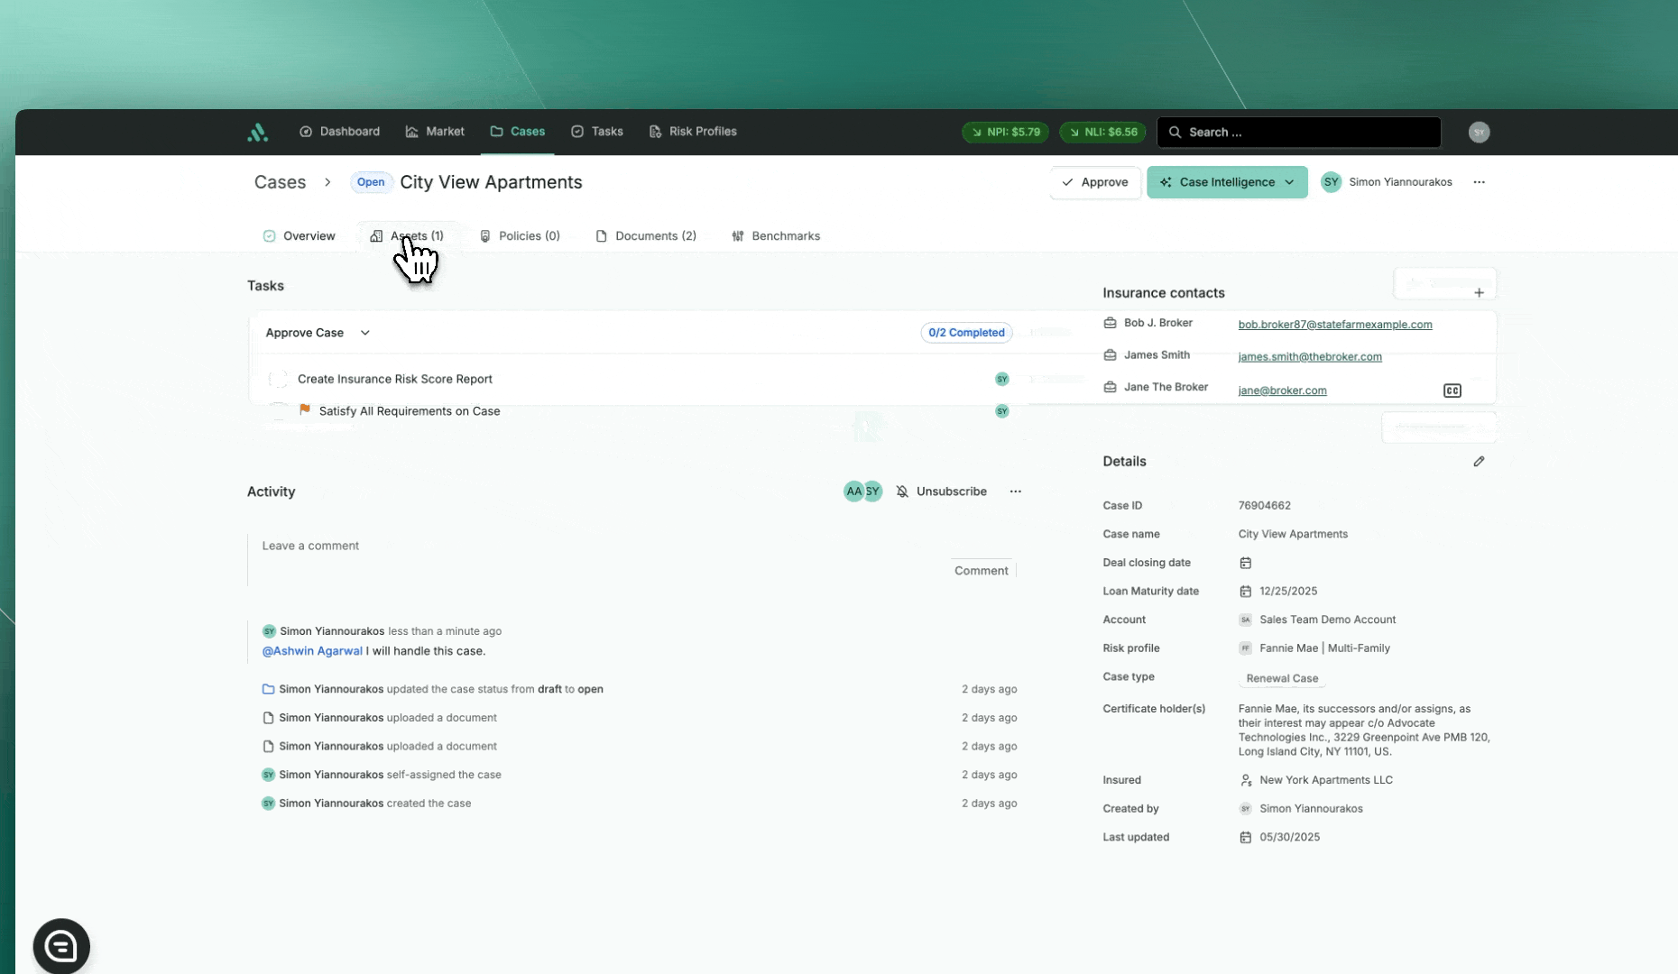Unsubscribe from activity notifications
This screenshot has width=1678, height=974.
point(941,492)
